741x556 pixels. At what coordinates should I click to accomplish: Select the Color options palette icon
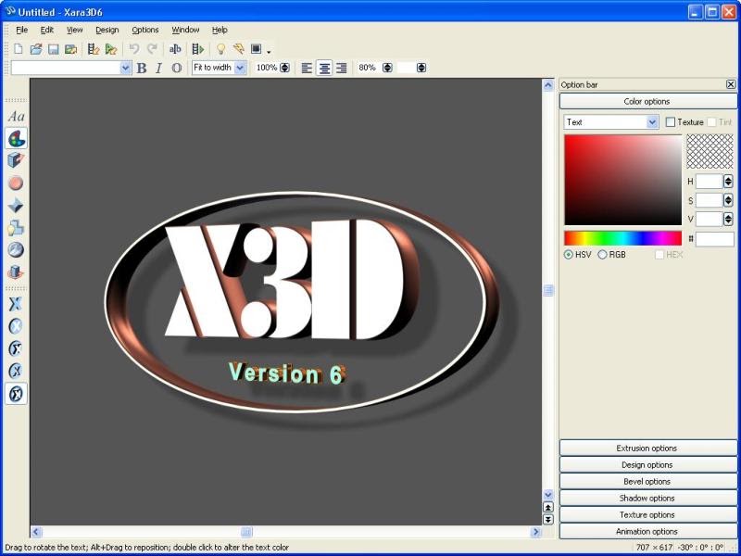[x=16, y=138]
